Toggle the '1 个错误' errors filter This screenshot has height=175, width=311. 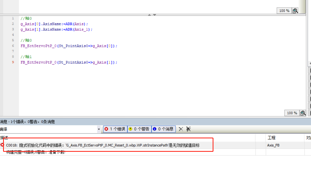[115, 129]
